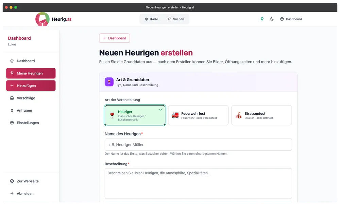340x205 pixels.
Task: Toggle dark mode with the moon icon
Action: coord(272,19)
